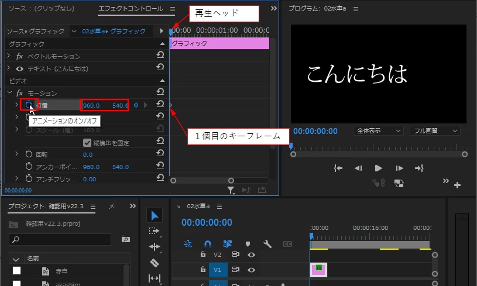The image size is (477, 286).
Task: Reset 位置 parameter
Action: click(160, 104)
